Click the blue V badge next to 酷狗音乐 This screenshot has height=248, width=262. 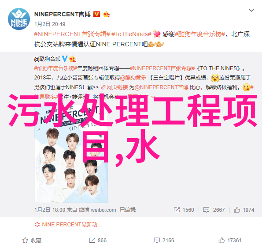65,59
